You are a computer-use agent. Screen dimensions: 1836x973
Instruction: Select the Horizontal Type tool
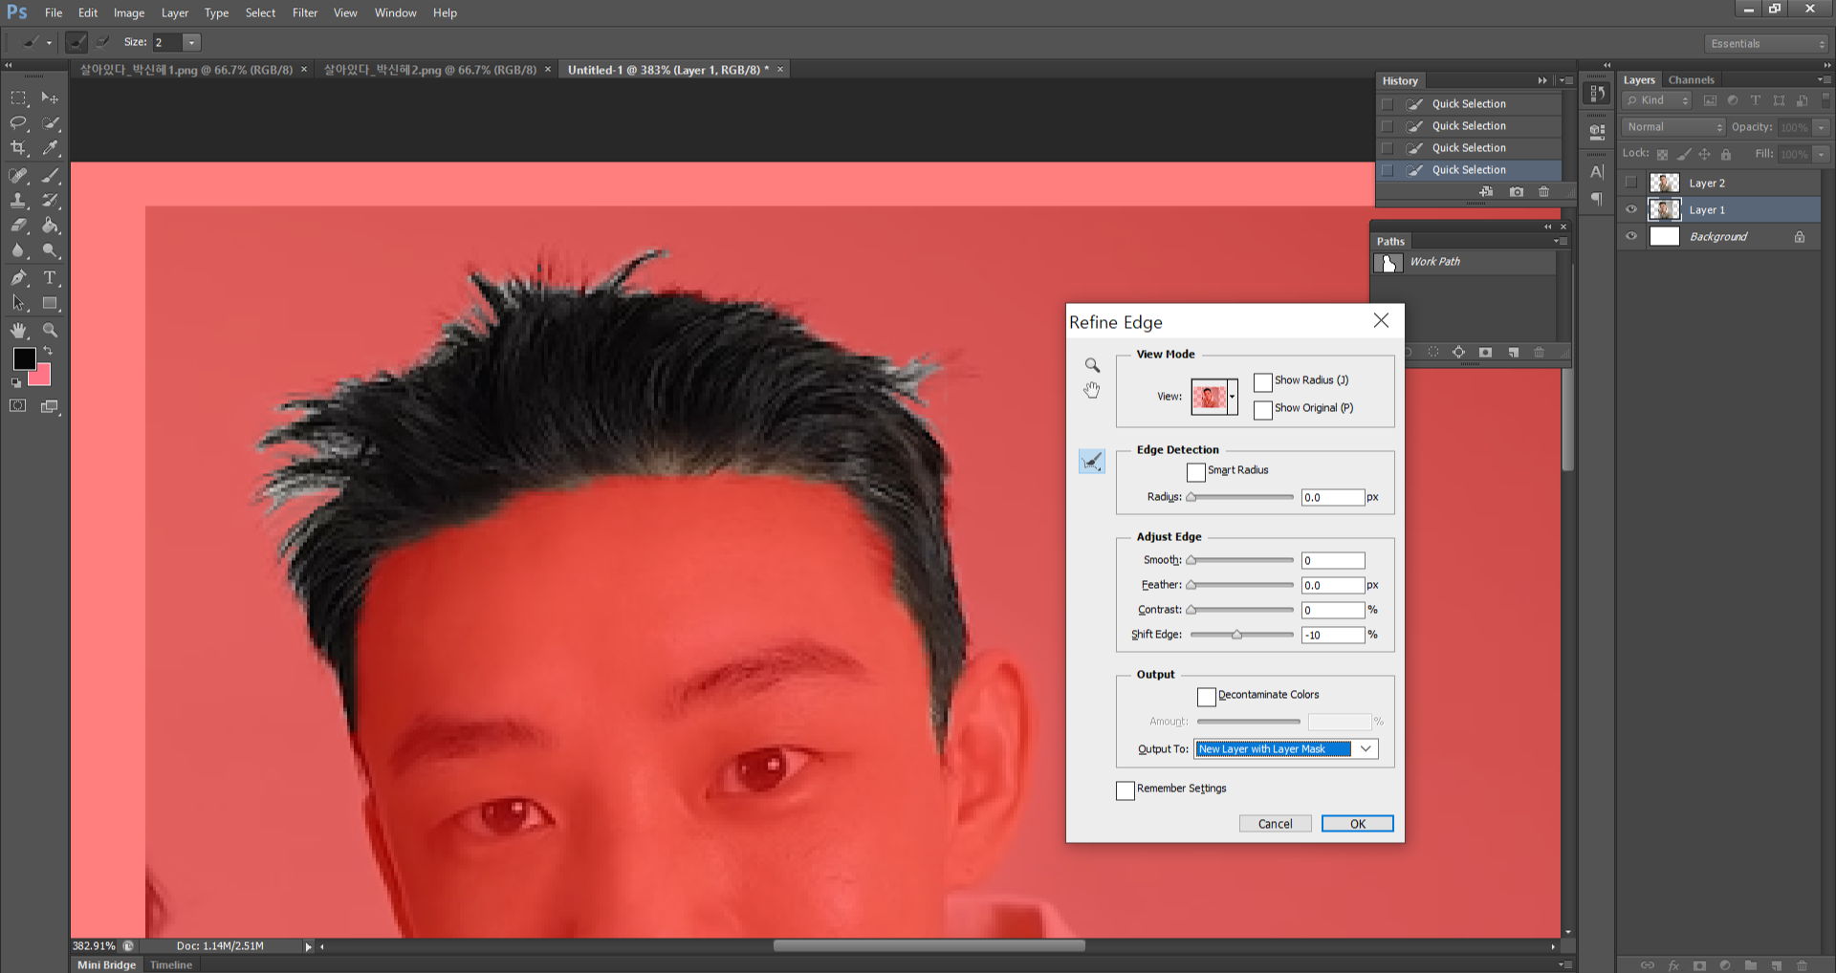click(50, 278)
